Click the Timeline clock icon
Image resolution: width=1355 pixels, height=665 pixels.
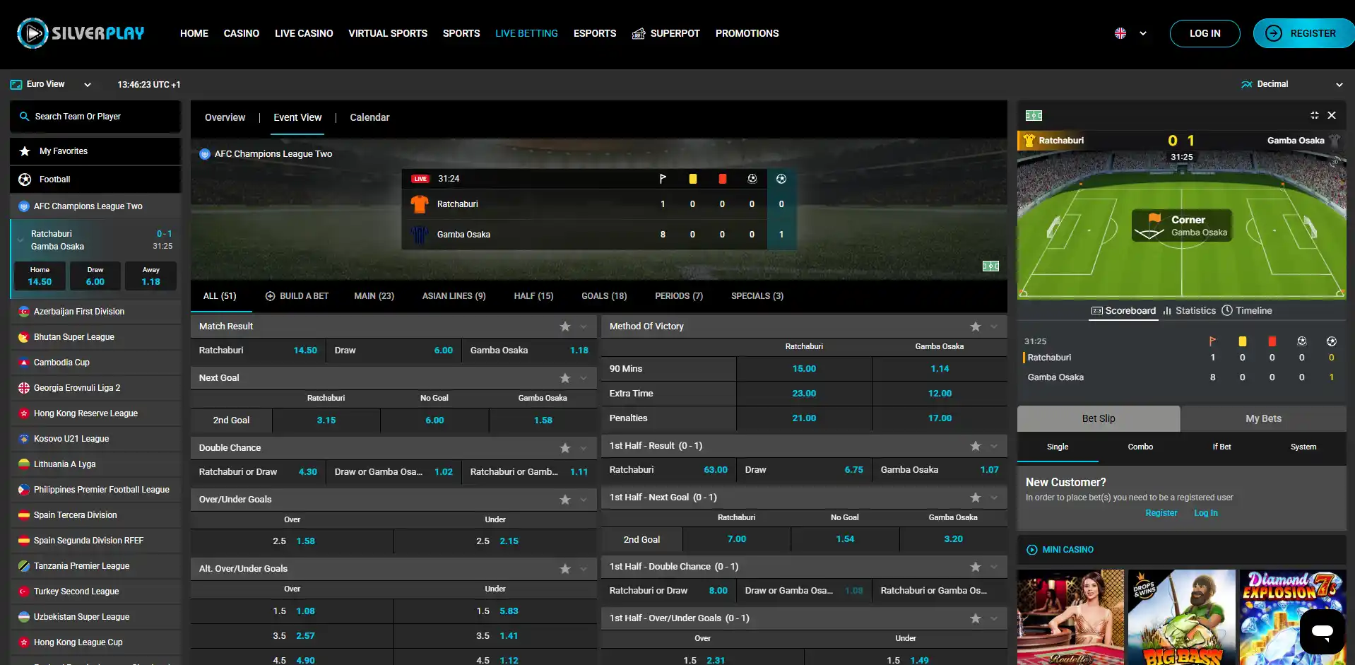pos(1227,311)
